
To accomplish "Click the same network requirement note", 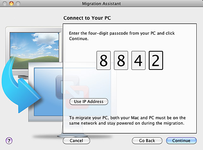I will tap(127, 120).
